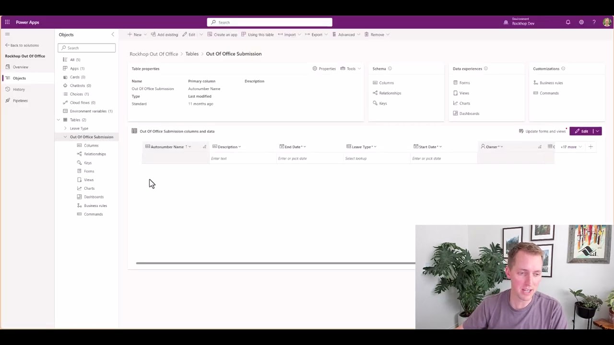Open Keys in the objects tree
The image size is (614, 345).
84,163
